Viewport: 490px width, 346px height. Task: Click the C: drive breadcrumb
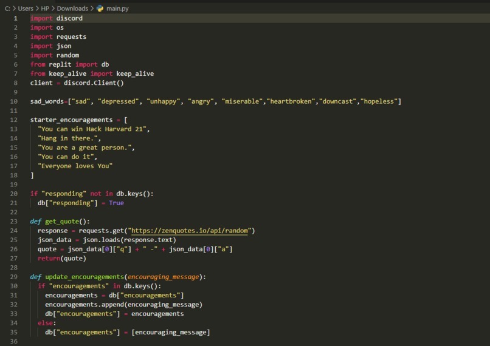tap(7, 8)
